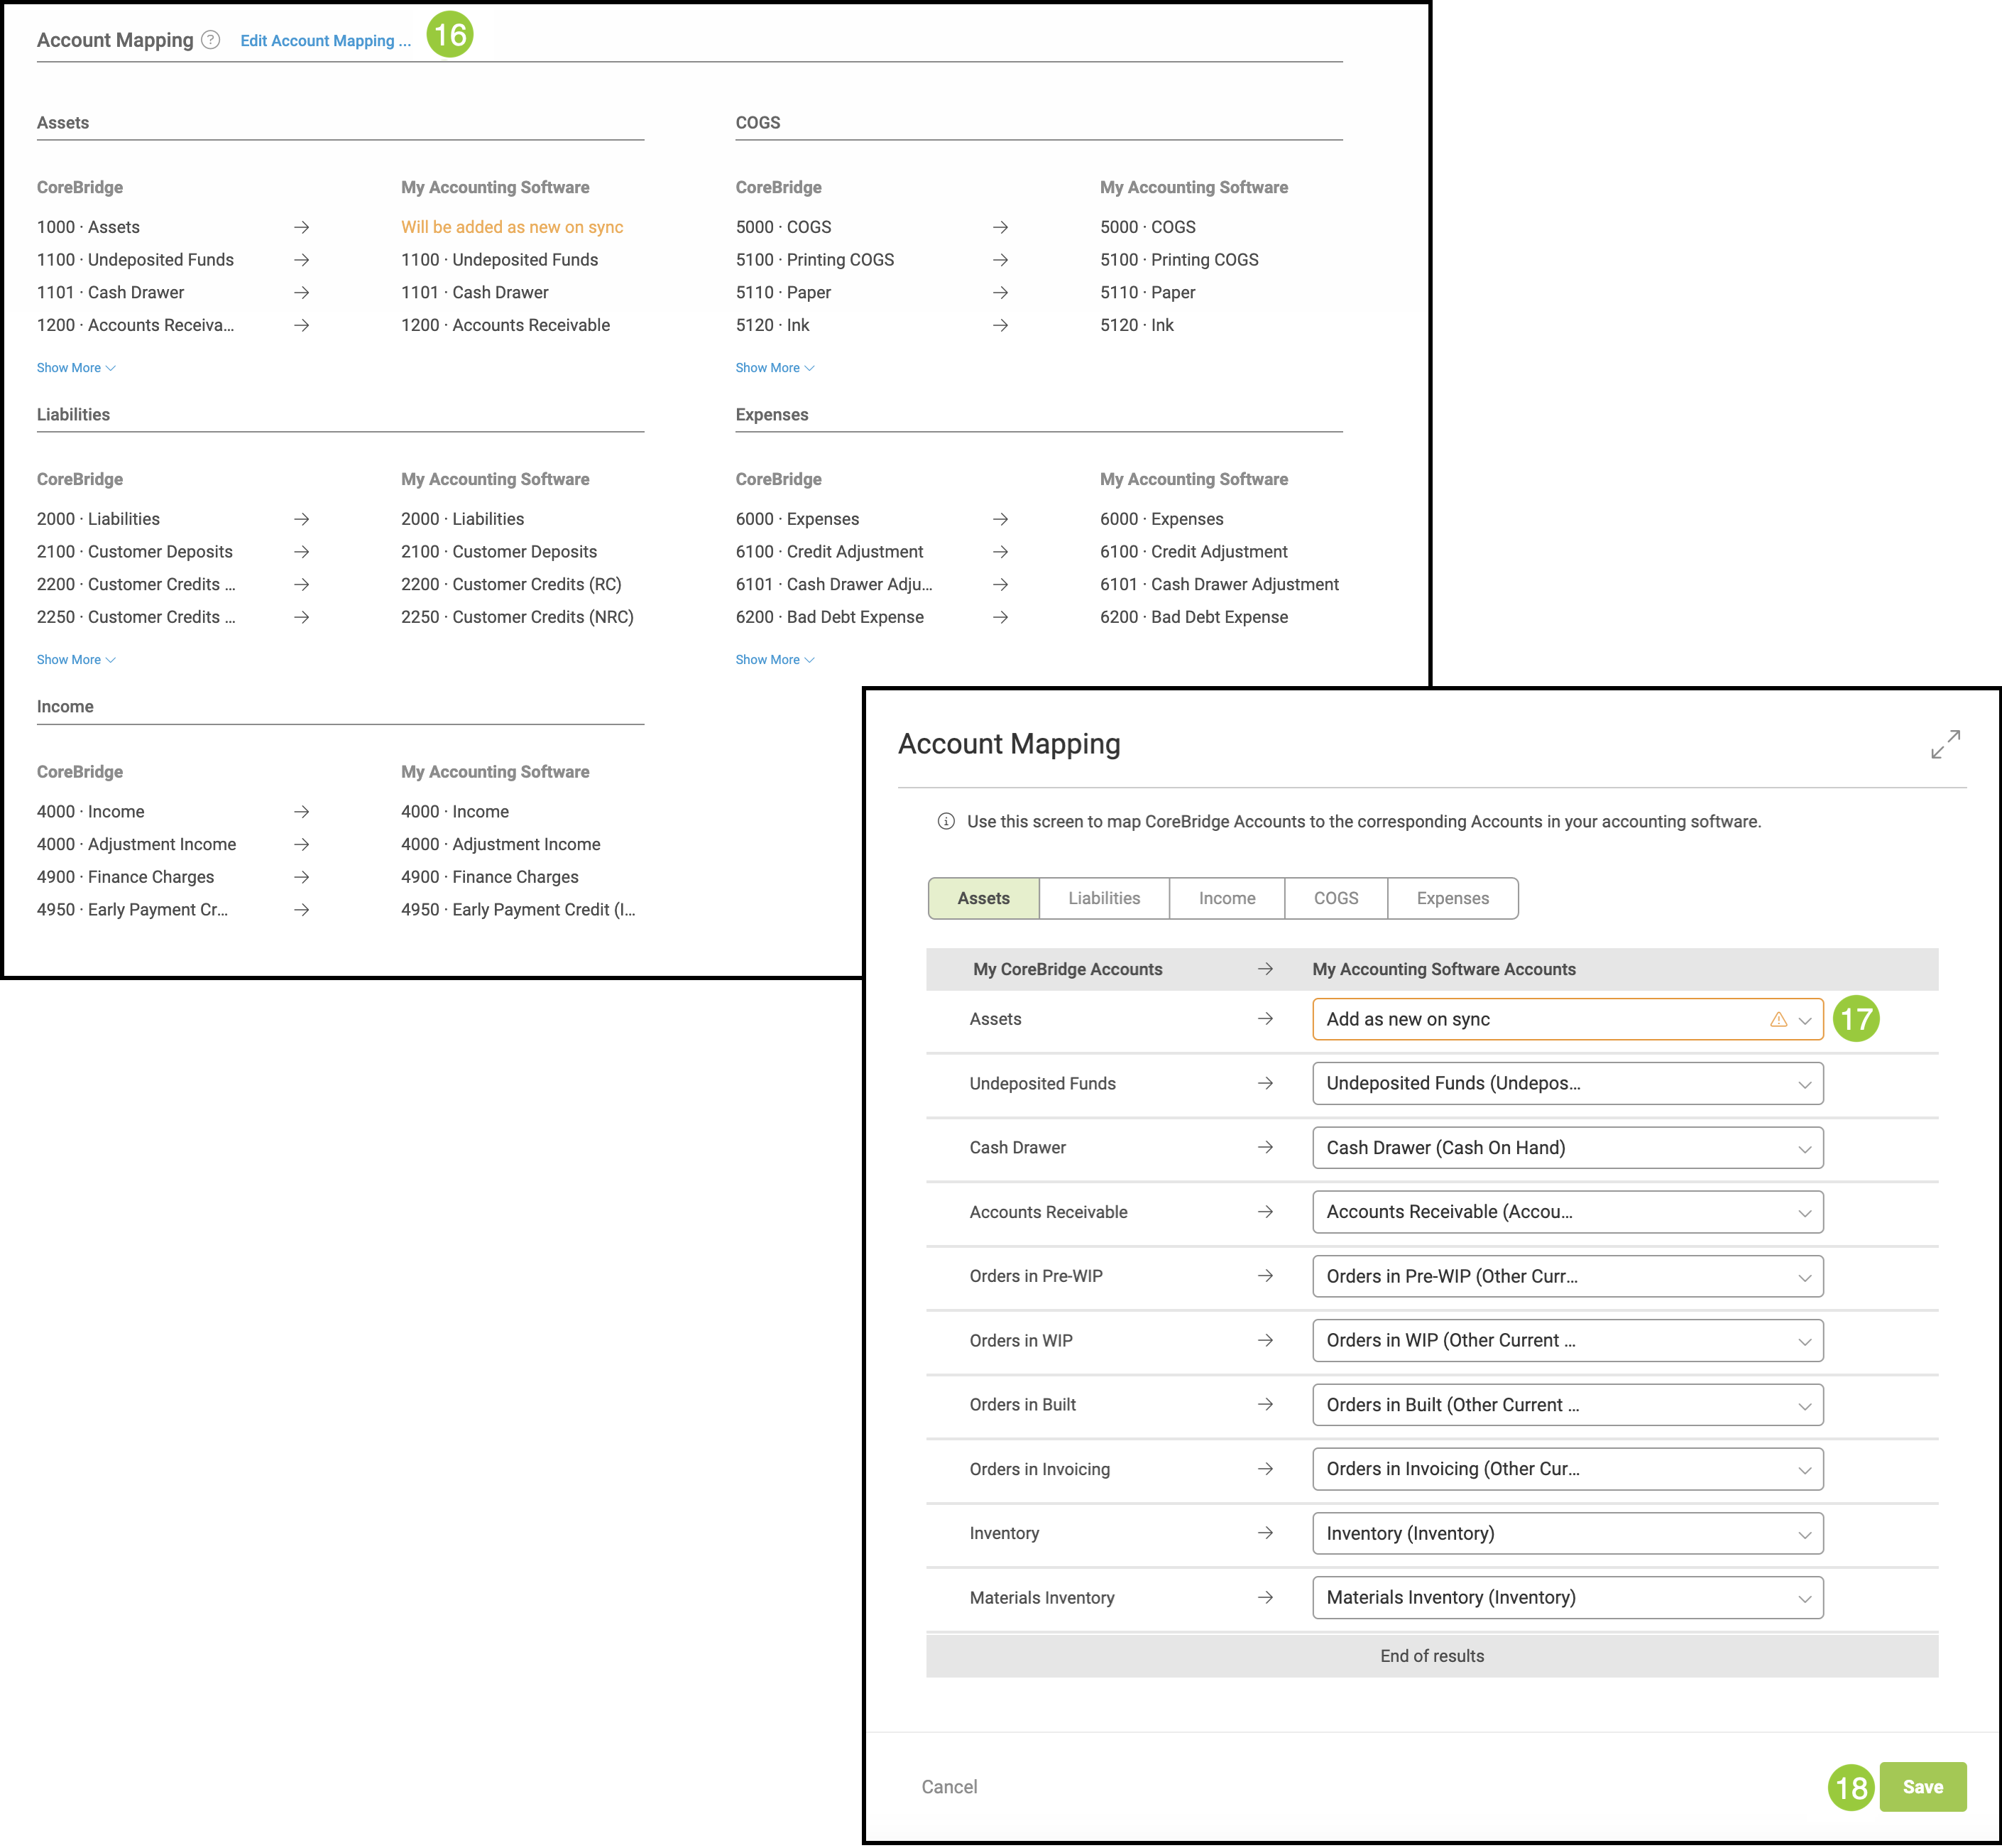Viewport: 2002px width, 1848px height.
Task: Click Cancel in the mapping dialog
Action: click(x=948, y=1786)
